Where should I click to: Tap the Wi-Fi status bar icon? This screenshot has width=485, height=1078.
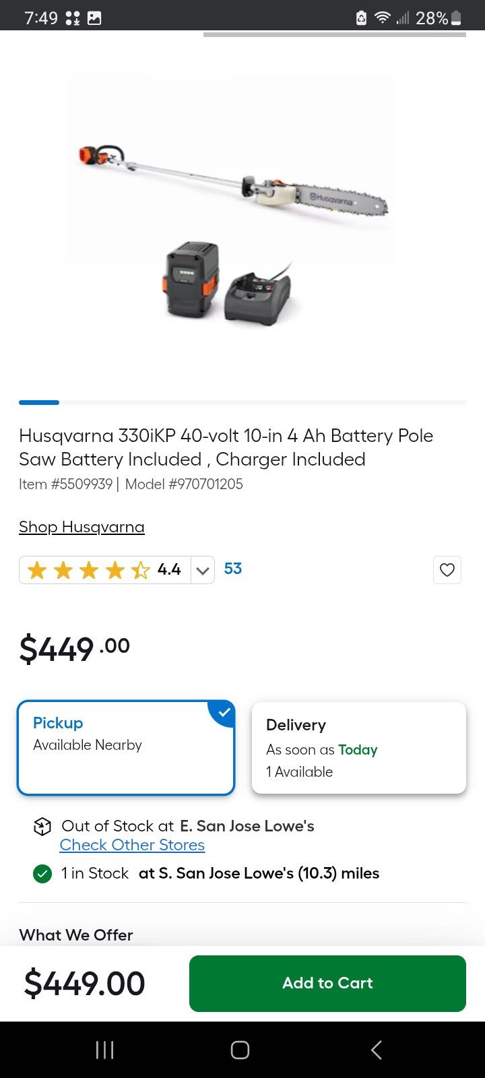pos(383,18)
